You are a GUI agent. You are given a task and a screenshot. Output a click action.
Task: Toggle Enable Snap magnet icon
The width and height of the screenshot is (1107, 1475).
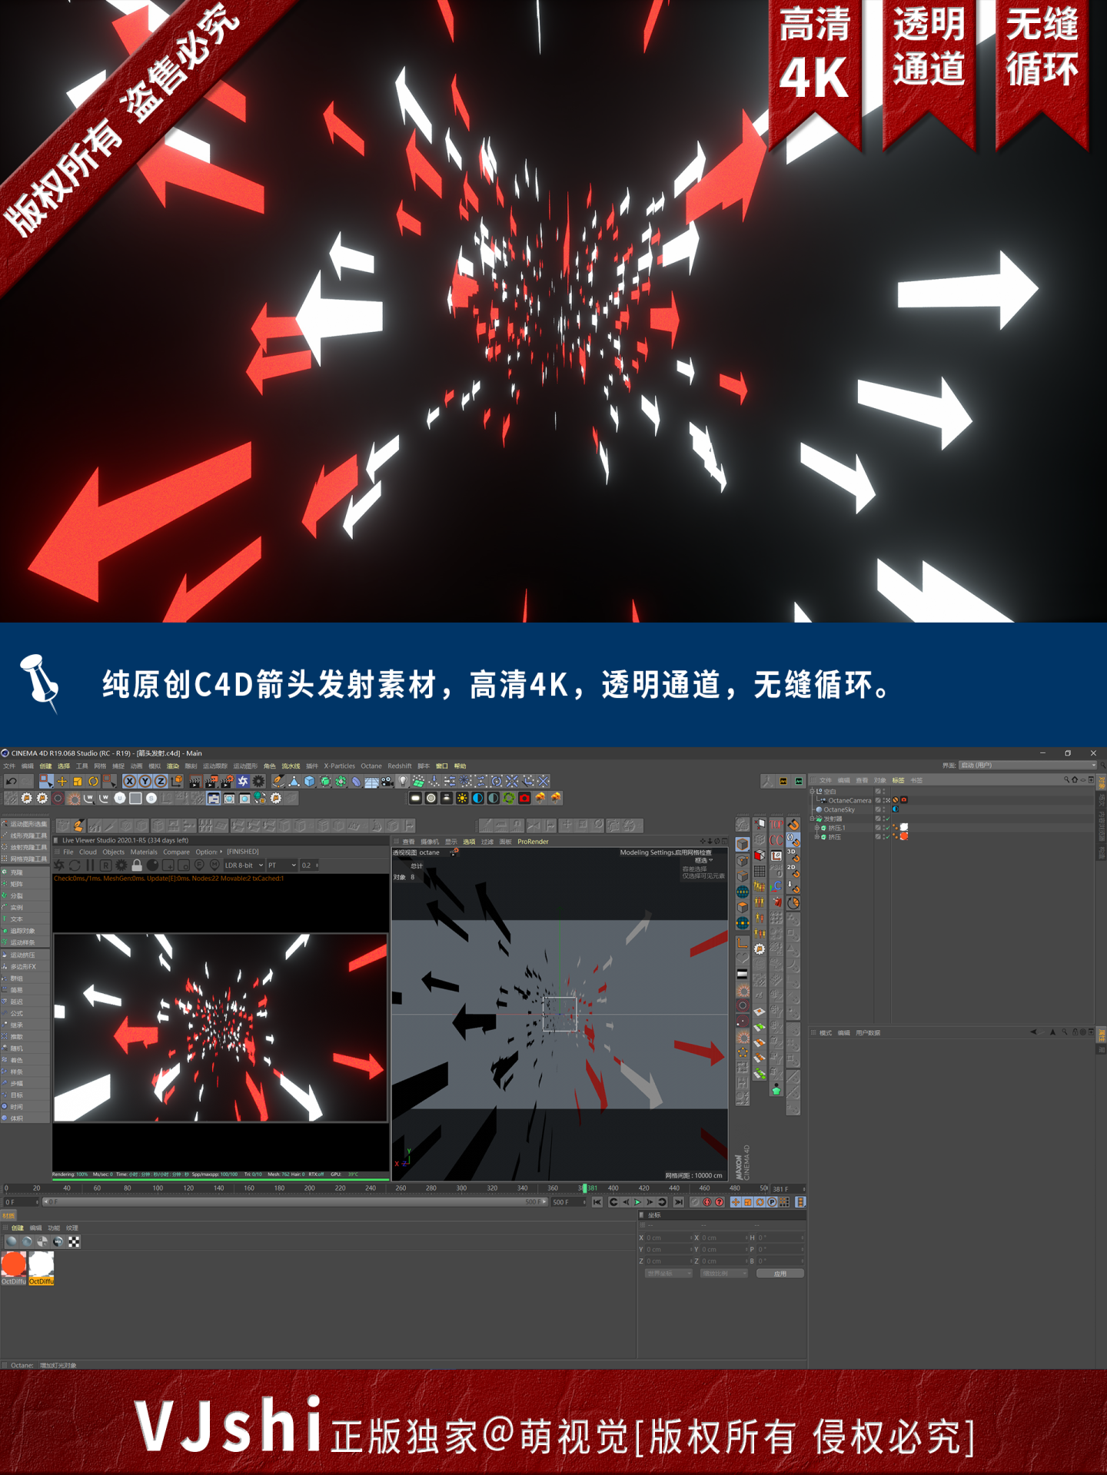(793, 824)
